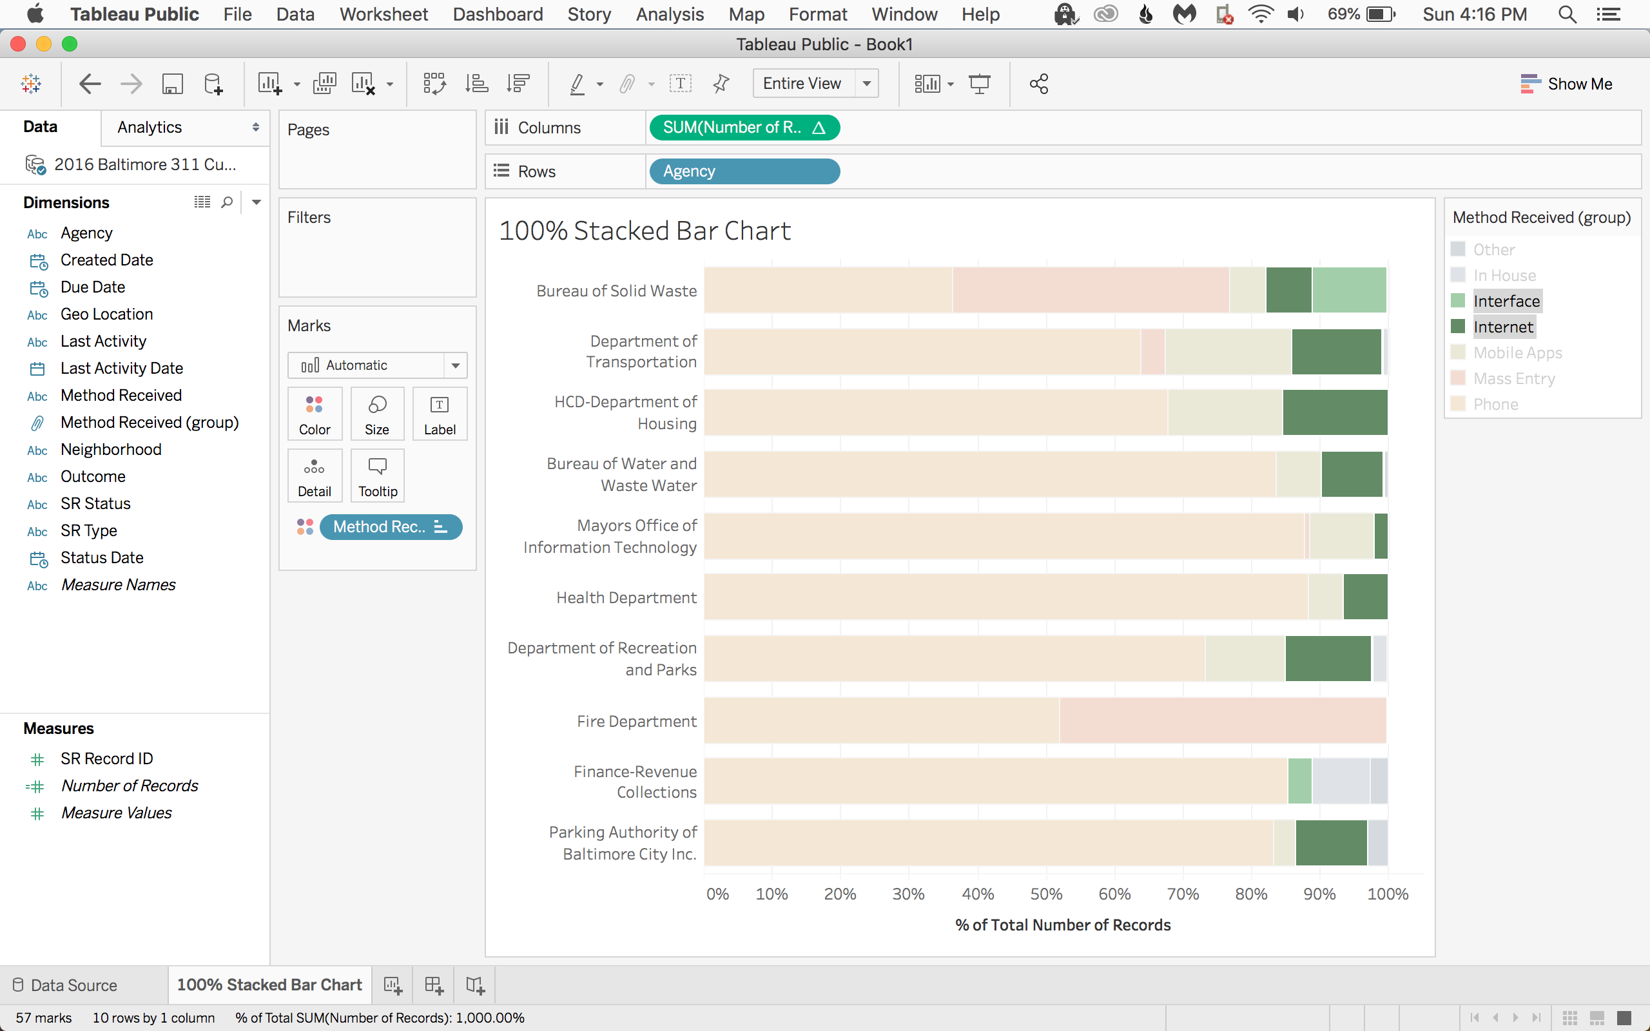Click the Save disk icon
The height and width of the screenshot is (1031, 1650).
tap(173, 84)
